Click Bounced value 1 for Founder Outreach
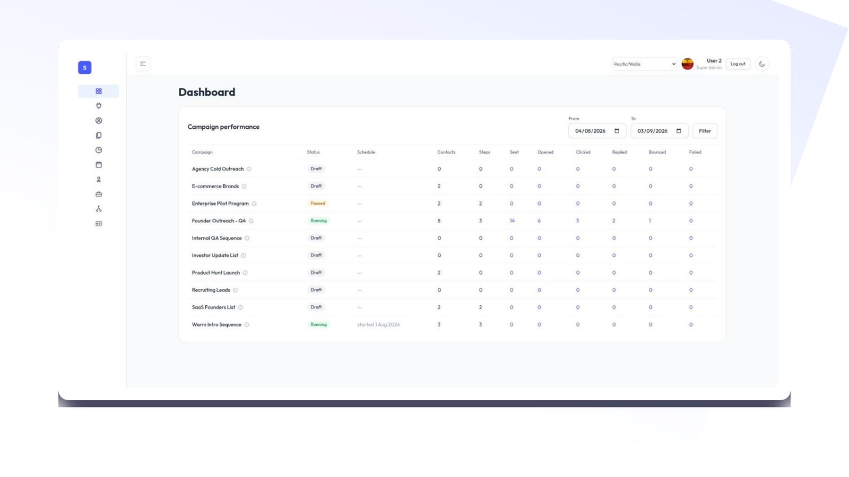Screen dimensions: 849x477 (x=650, y=221)
